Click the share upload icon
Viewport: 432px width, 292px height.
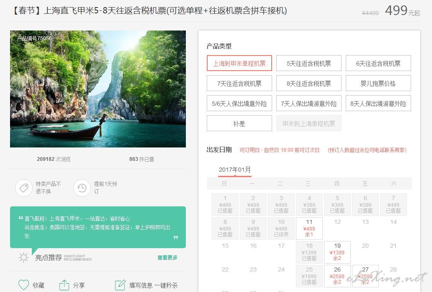point(64,285)
